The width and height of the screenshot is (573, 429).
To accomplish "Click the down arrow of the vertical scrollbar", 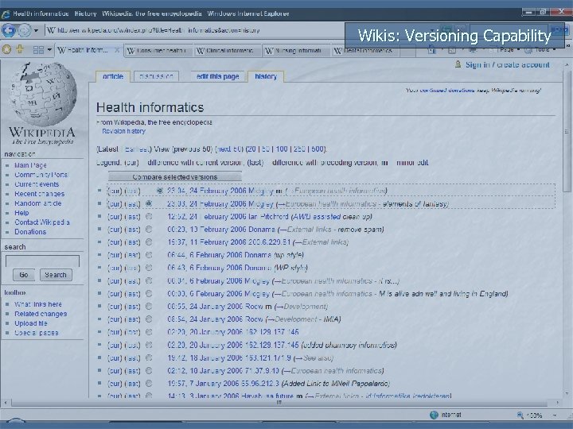I will point(567,394).
